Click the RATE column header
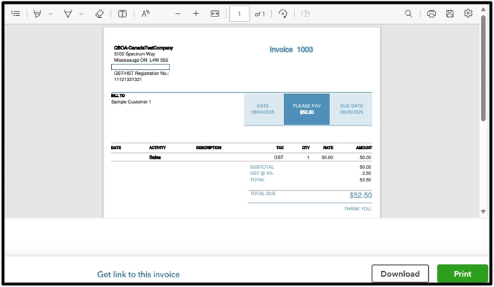This screenshot has width=494, height=287. [328, 148]
